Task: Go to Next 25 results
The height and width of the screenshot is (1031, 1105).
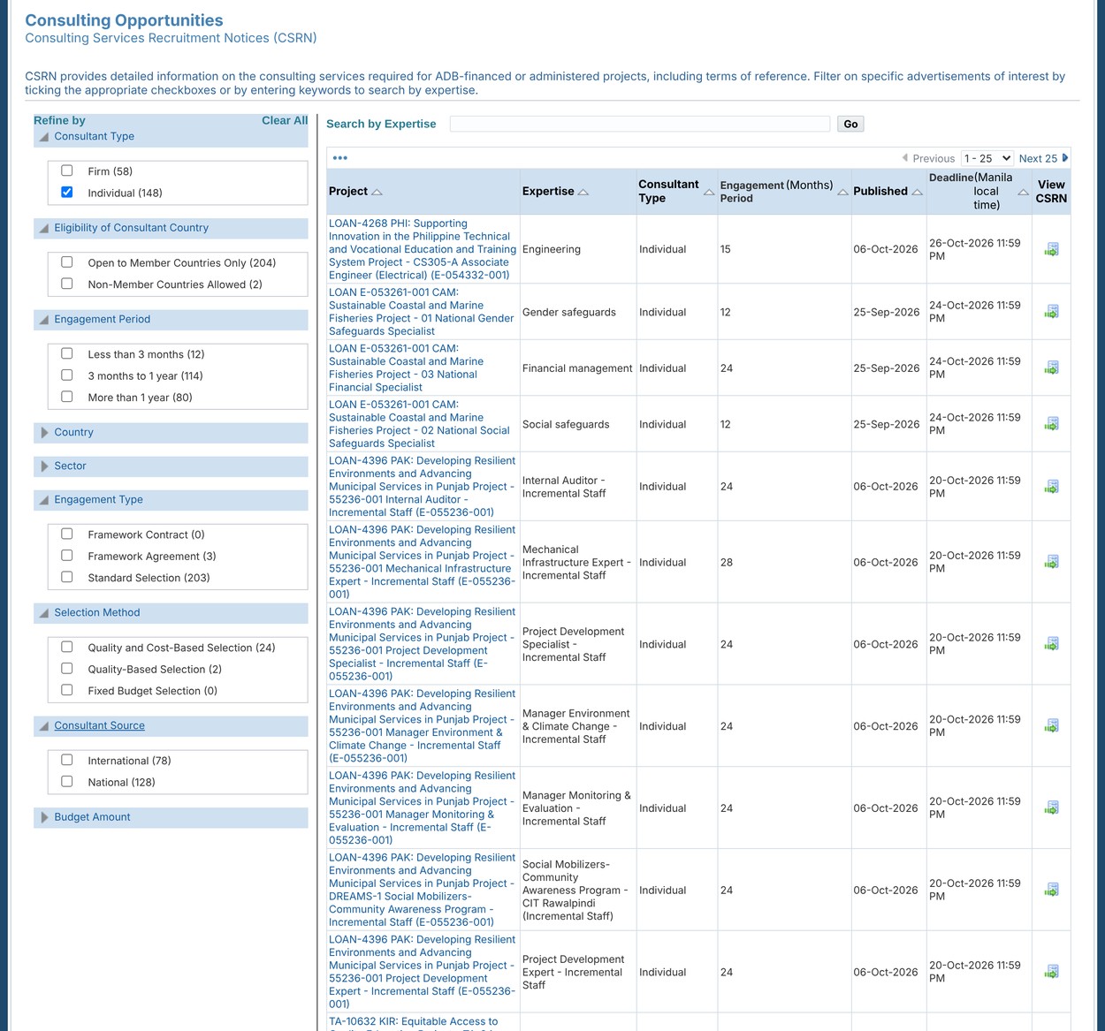Action: click(1043, 158)
